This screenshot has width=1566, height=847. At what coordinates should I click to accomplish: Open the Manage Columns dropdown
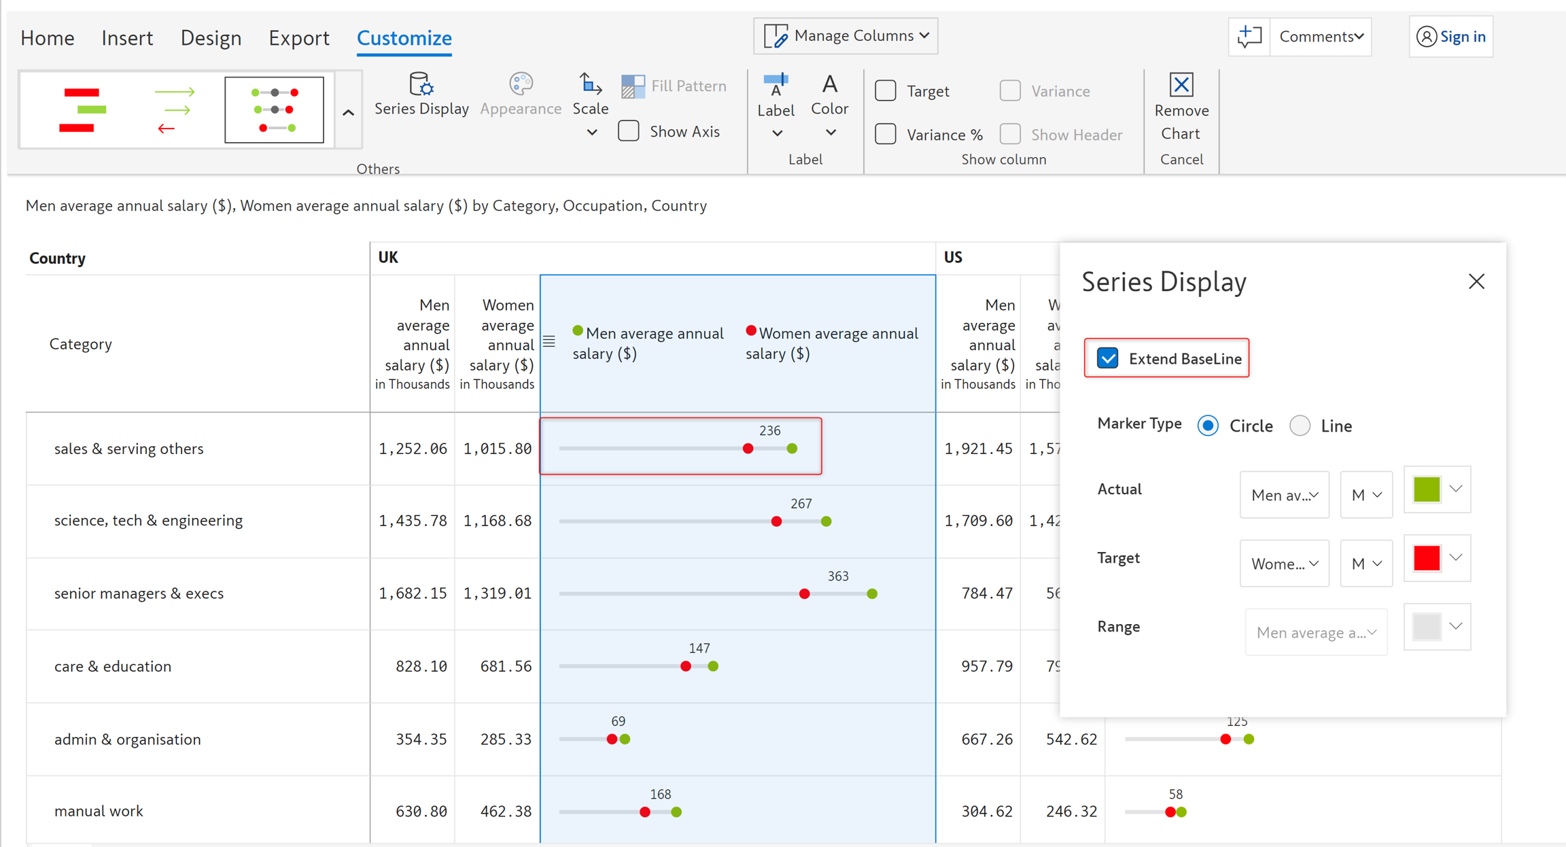[846, 36]
